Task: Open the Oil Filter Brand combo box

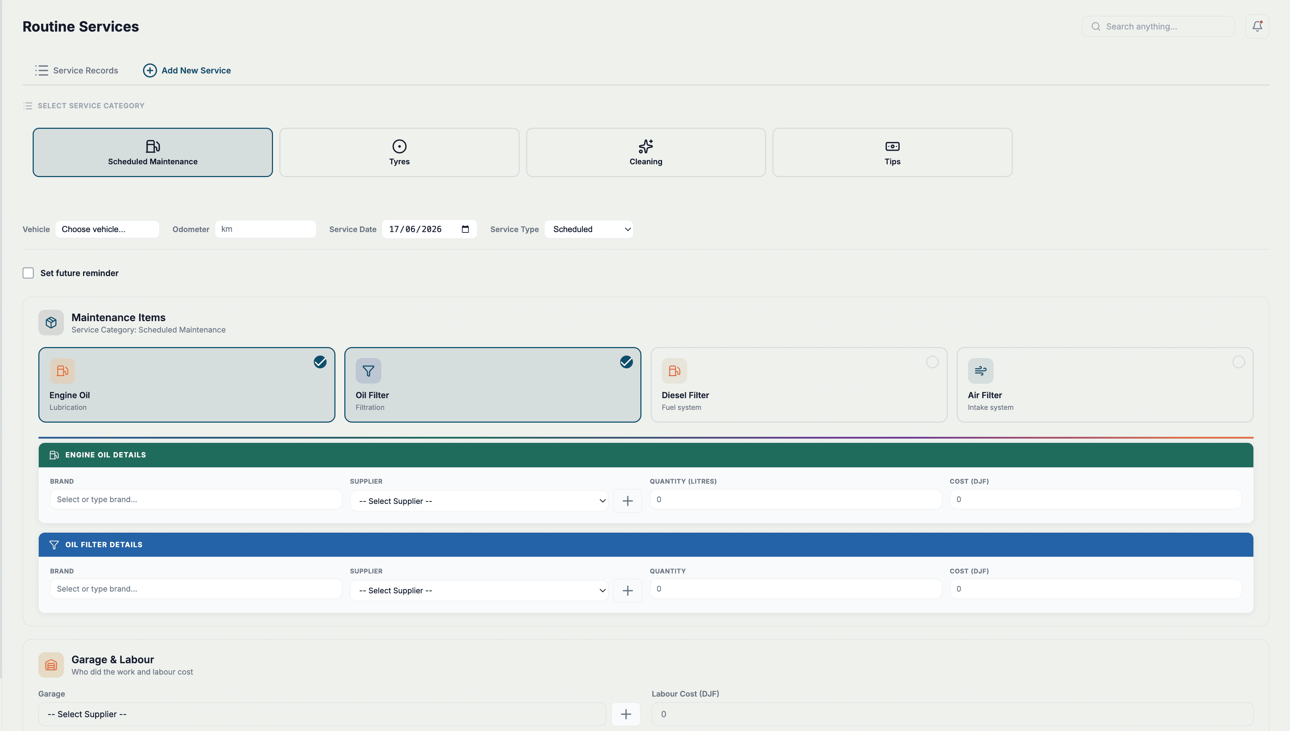Action: tap(196, 589)
